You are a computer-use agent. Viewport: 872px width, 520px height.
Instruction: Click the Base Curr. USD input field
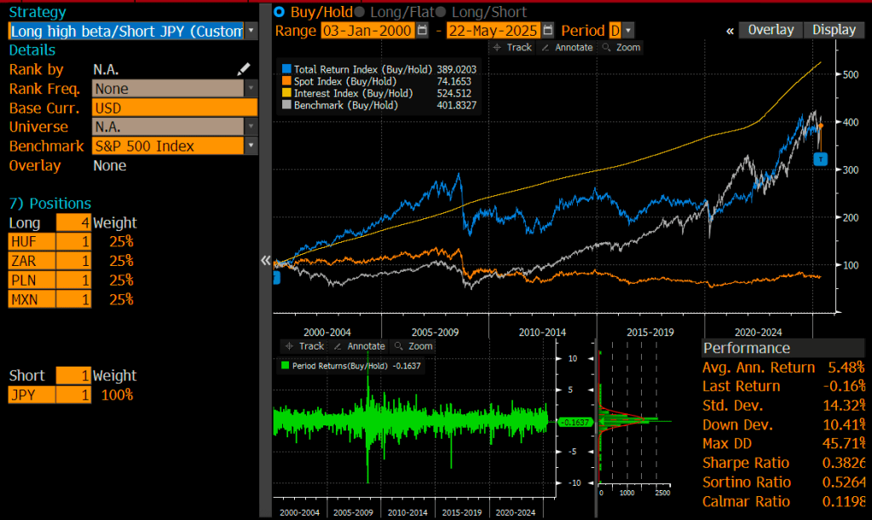[174, 107]
